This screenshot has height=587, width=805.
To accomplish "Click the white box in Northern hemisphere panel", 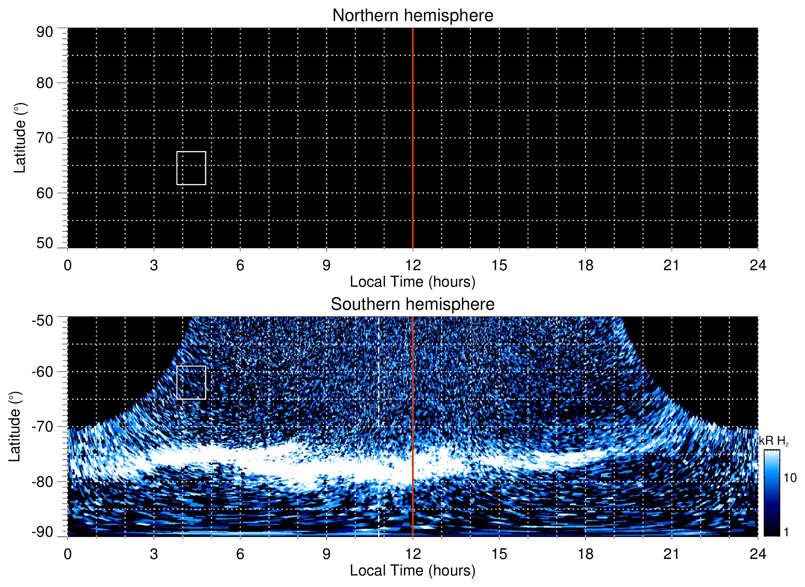I will [x=191, y=168].
